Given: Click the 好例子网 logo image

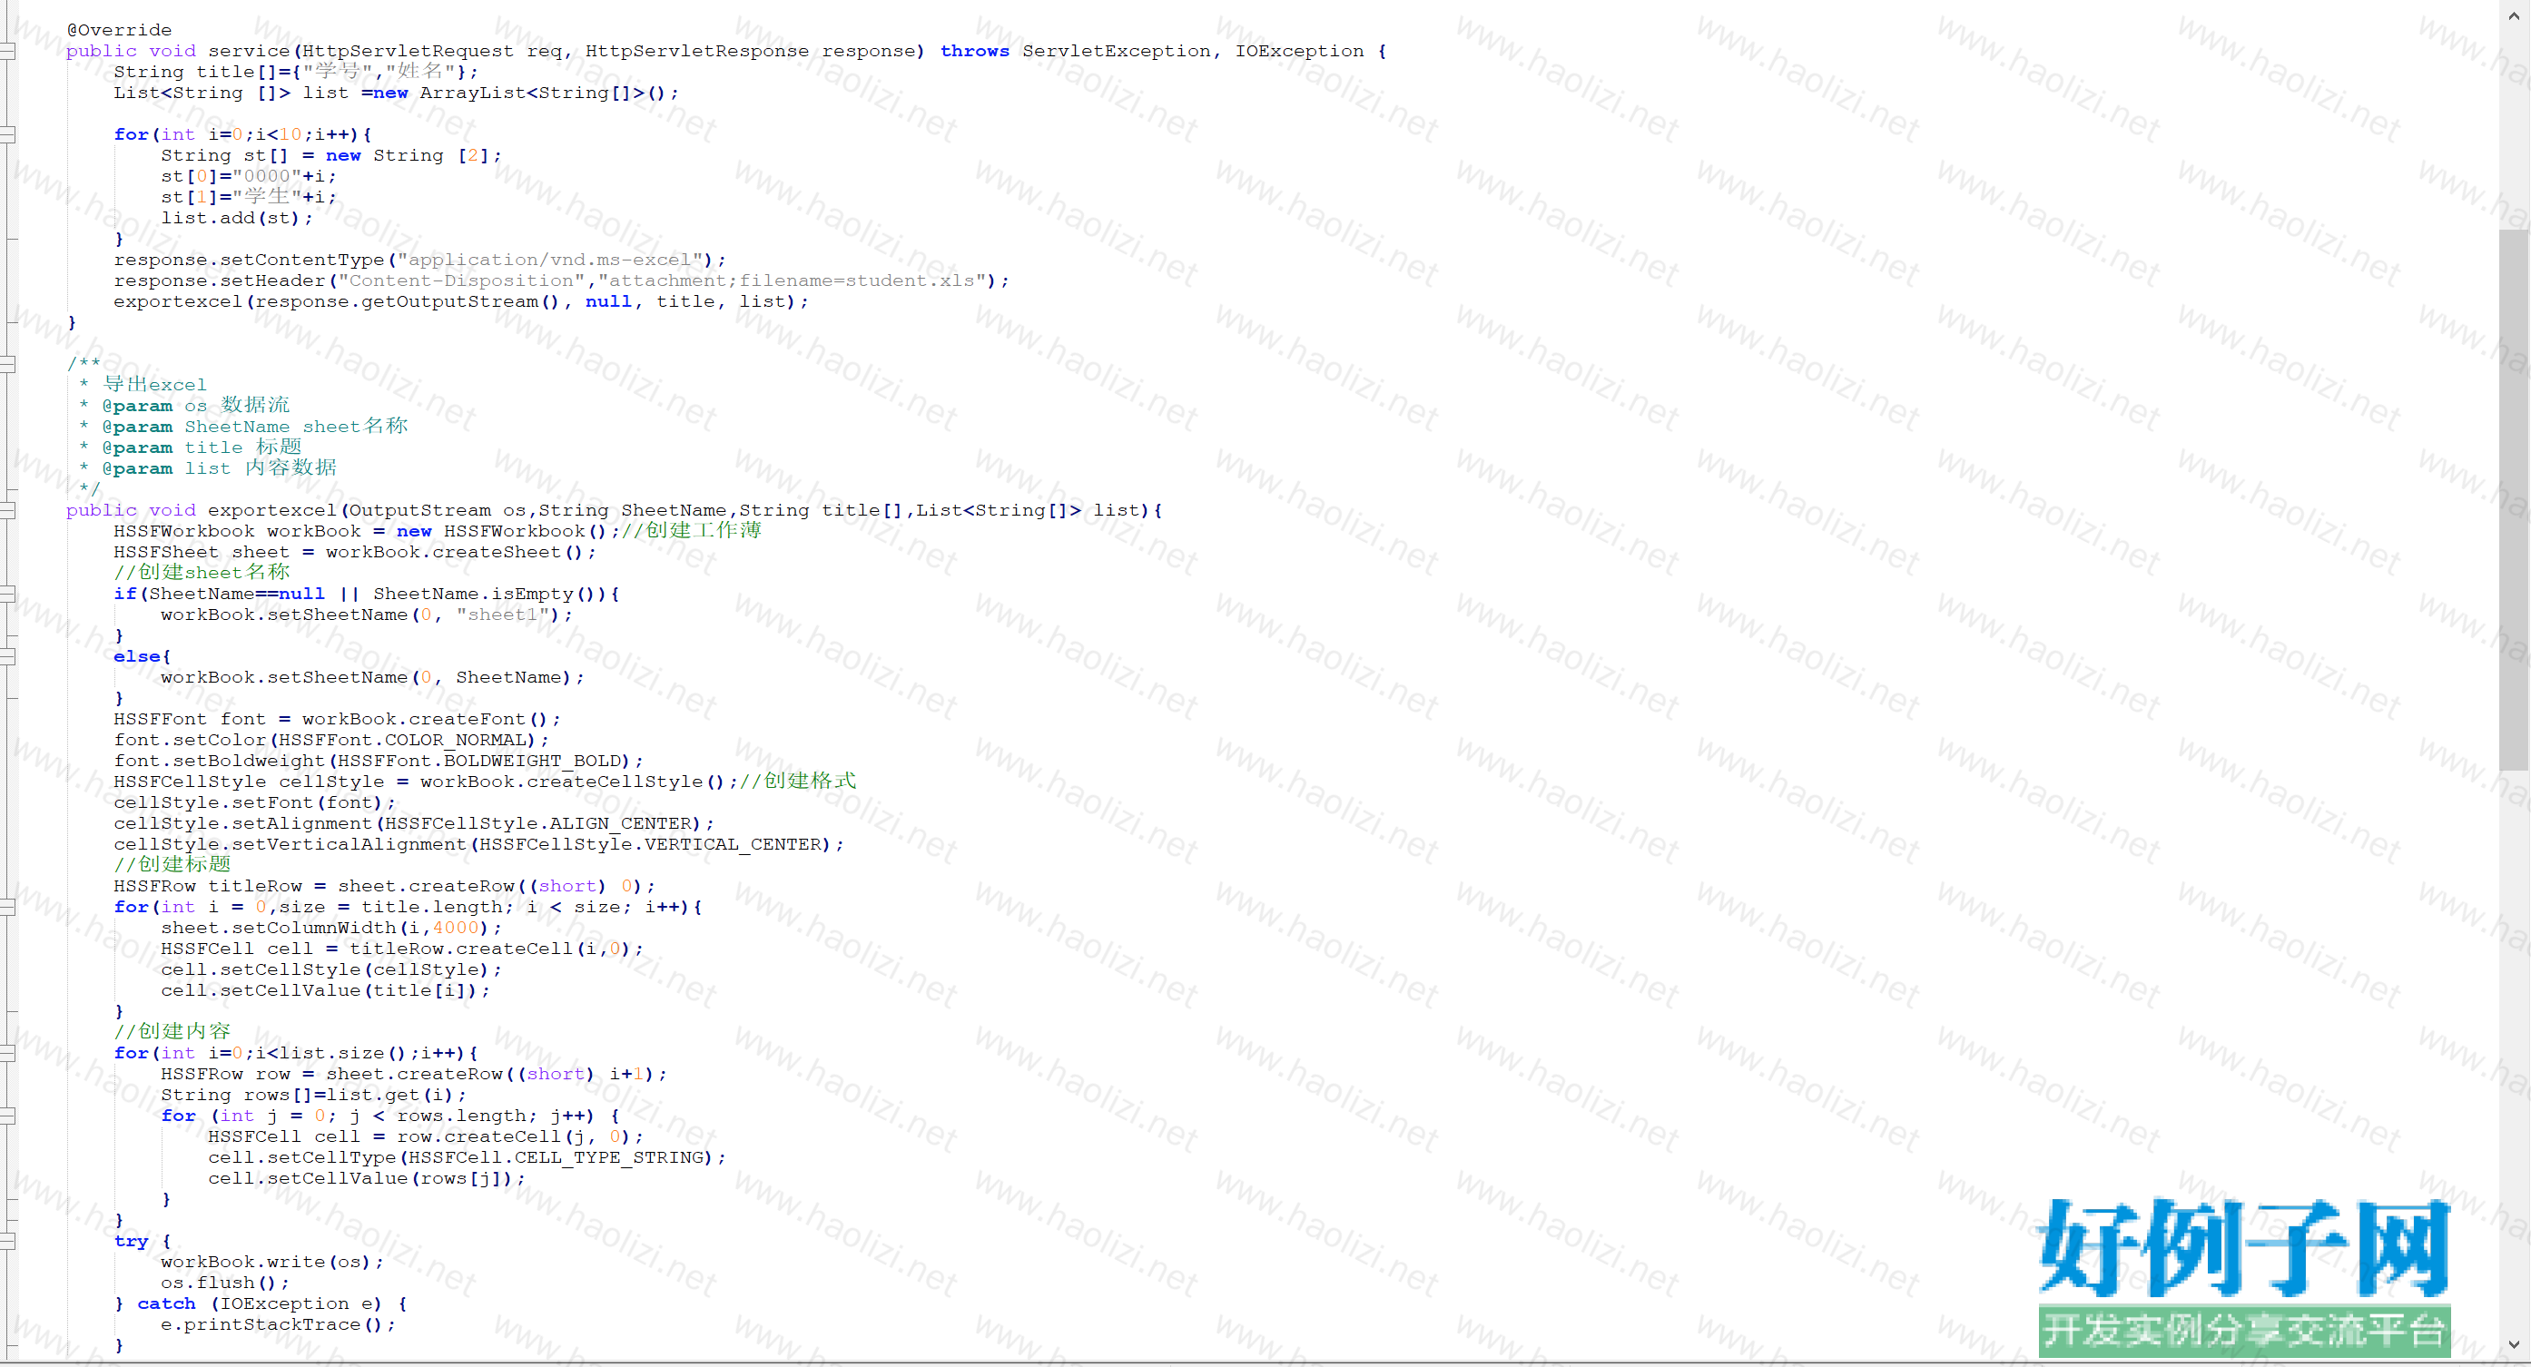Looking at the screenshot, I should 2243,1275.
